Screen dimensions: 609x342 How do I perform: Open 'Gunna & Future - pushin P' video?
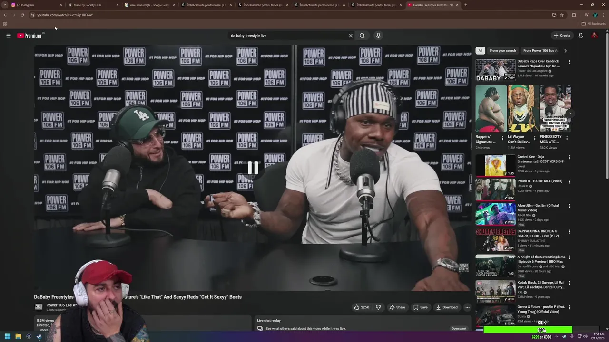tap(495, 315)
